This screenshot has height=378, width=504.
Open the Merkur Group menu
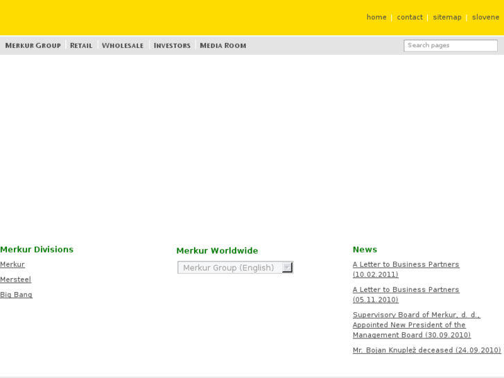point(33,45)
